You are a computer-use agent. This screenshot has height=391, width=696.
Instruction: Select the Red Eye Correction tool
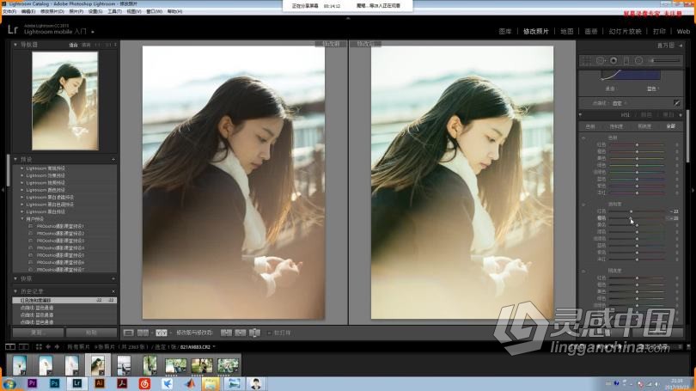coord(614,60)
